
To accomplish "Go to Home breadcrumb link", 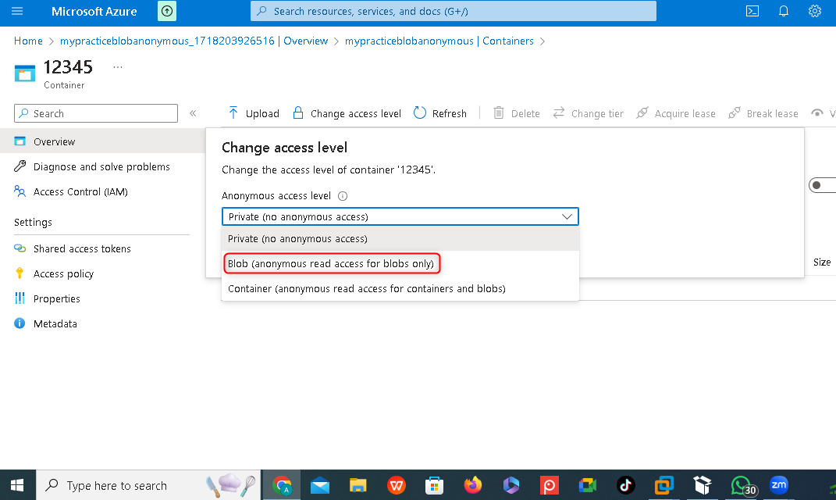I will pyautogui.click(x=28, y=41).
